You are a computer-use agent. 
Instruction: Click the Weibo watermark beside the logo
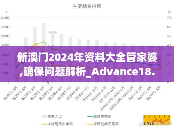point(156,123)
